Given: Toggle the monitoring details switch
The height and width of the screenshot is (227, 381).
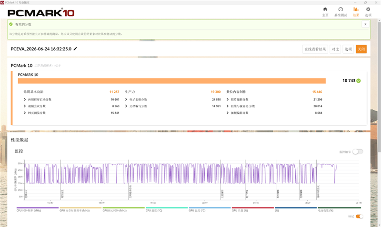Looking at the screenshot, I should point(358,151).
